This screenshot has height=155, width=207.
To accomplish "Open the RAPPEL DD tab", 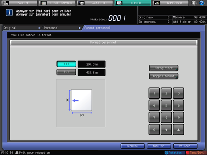I will (x=95, y=3).
